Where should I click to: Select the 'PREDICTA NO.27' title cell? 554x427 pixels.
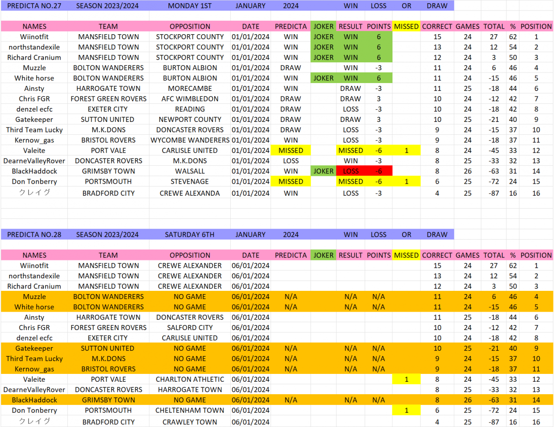pos(34,6)
